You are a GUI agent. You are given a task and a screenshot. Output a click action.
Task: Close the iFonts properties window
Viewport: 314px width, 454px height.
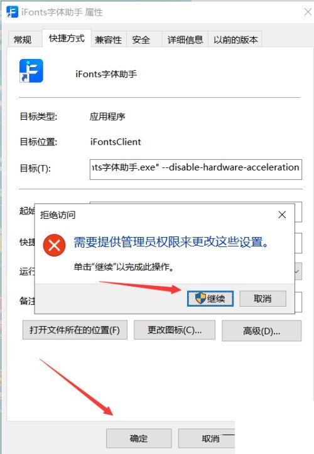coord(308,12)
